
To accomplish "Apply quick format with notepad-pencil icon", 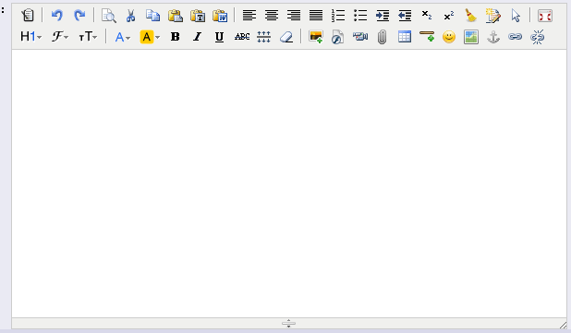I will [x=493, y=16].
